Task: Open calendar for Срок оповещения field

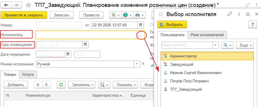Action: [x=85, y=44]
